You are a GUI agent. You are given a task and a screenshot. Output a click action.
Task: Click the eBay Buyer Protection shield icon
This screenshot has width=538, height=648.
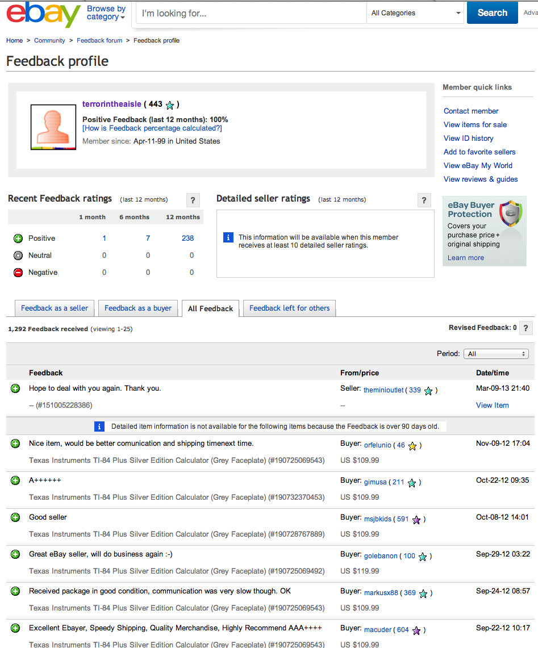(511, 213)
